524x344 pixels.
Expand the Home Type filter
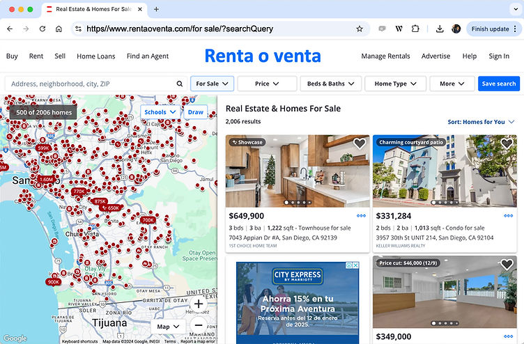point(395,84)
